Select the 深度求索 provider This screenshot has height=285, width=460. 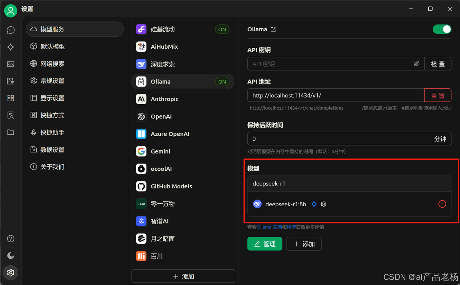click(x=183, y=64)
